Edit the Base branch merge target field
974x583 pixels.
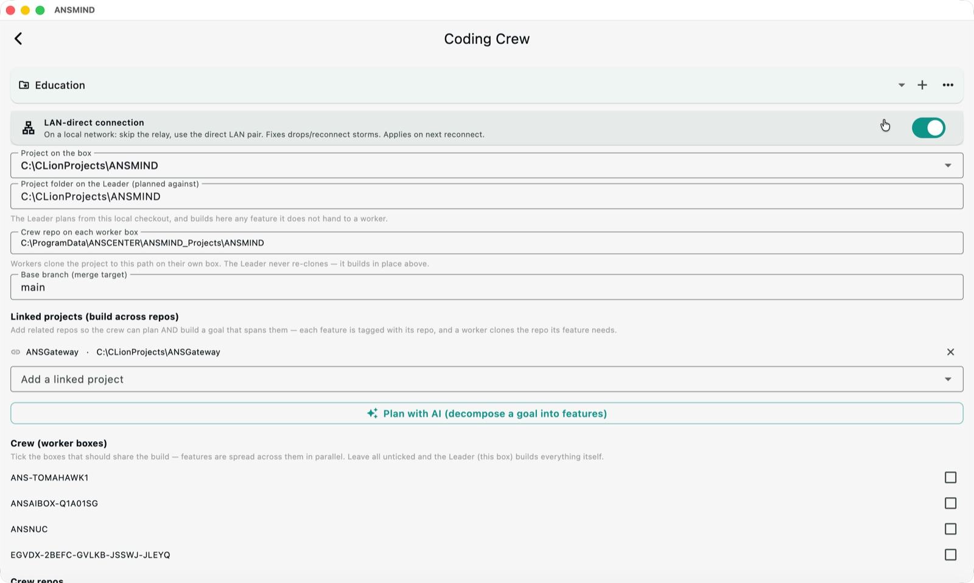[x=486, y=287]
